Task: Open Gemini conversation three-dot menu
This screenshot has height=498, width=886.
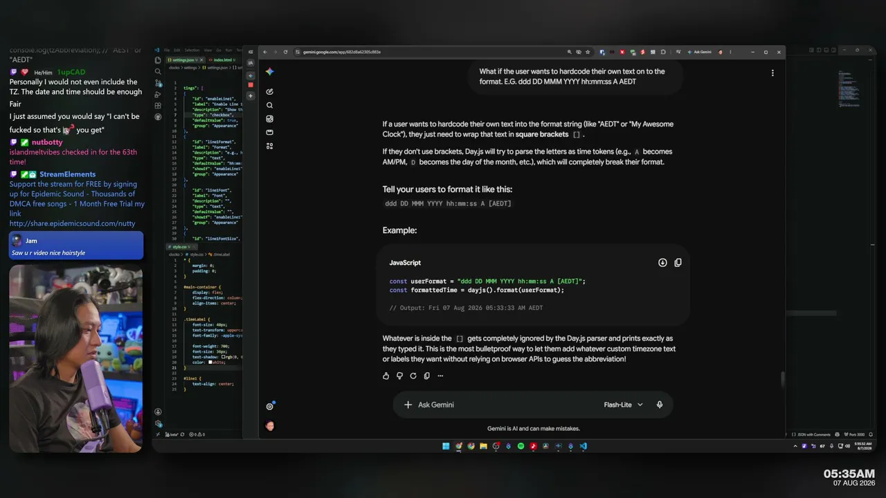Action: [772, 73]
